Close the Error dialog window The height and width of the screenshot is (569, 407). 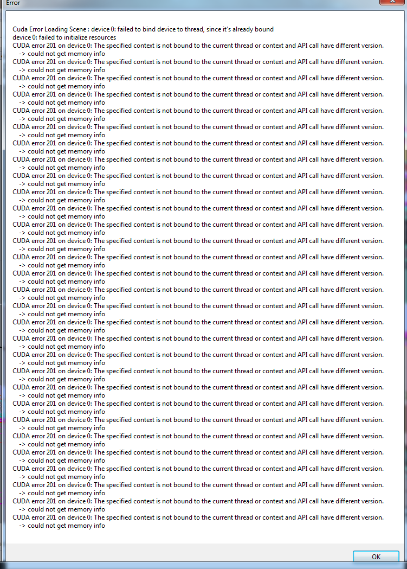click(392, 2)
